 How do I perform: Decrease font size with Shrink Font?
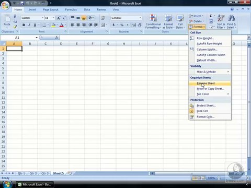[64, 18]
